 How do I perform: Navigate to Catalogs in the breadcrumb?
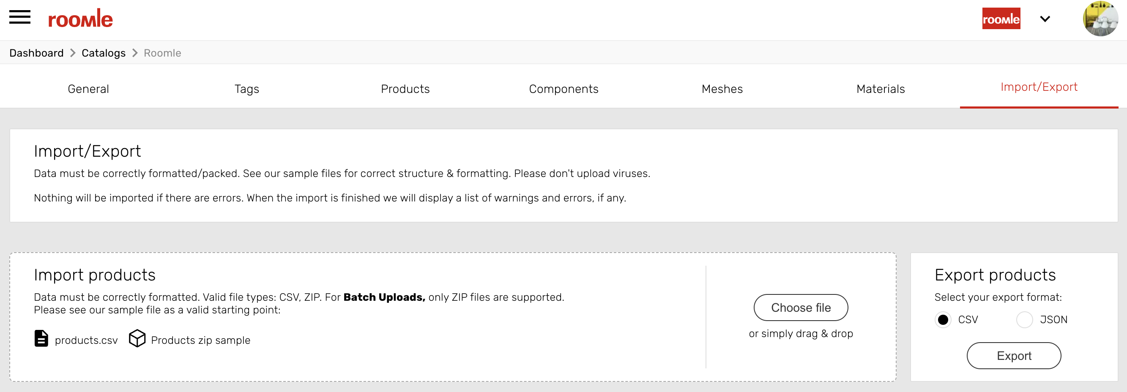pos(104,53)
